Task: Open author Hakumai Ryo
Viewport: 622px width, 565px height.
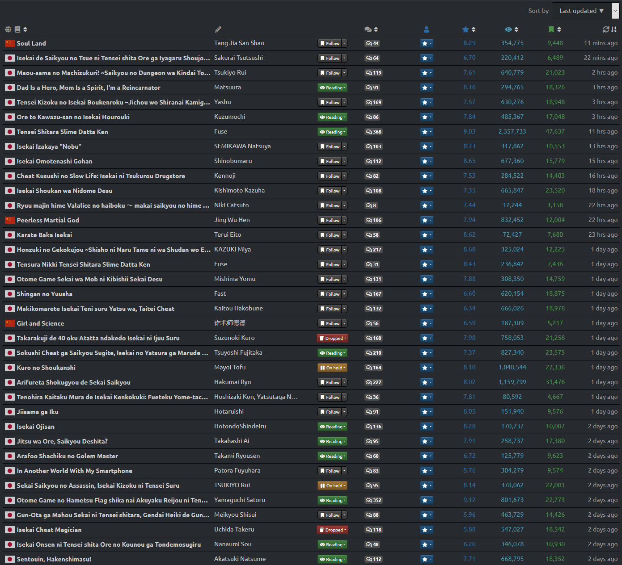Action: coord(233,382)
